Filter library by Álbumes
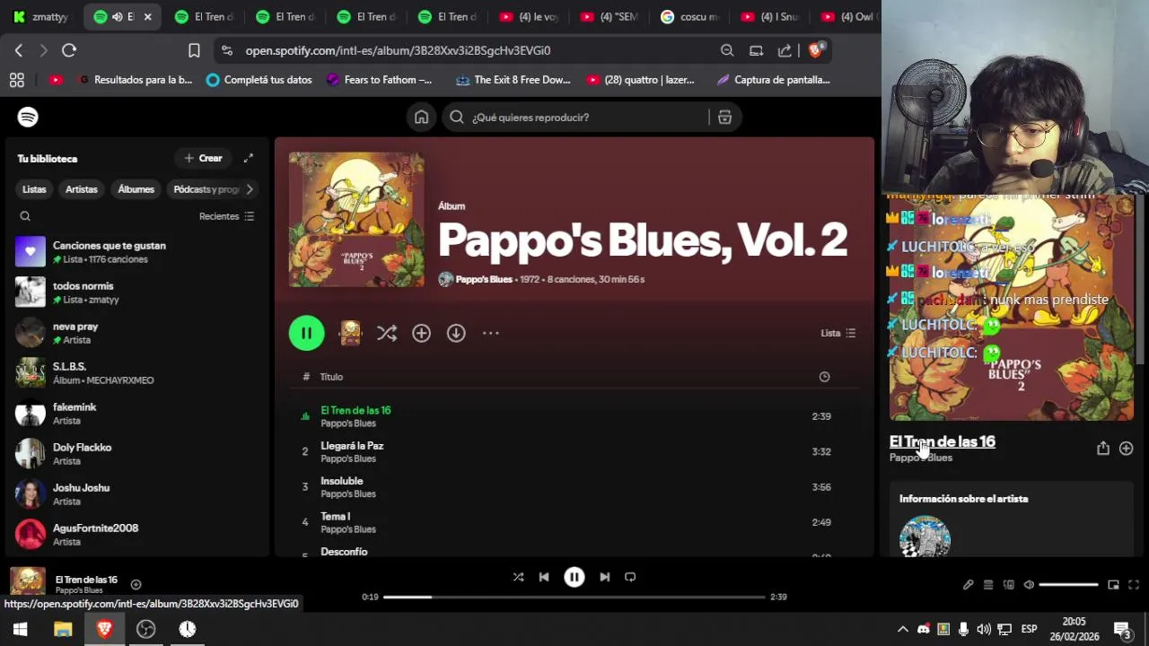 (136, 189)
